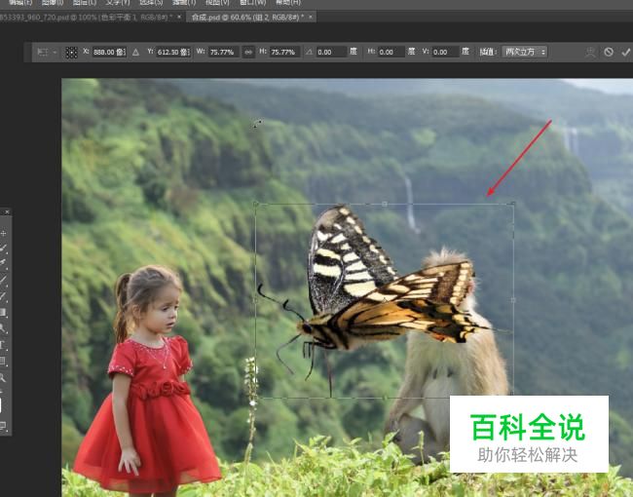Open the 视图(V) menu
This screenshot has height=497, width=633.
point(217,2)
